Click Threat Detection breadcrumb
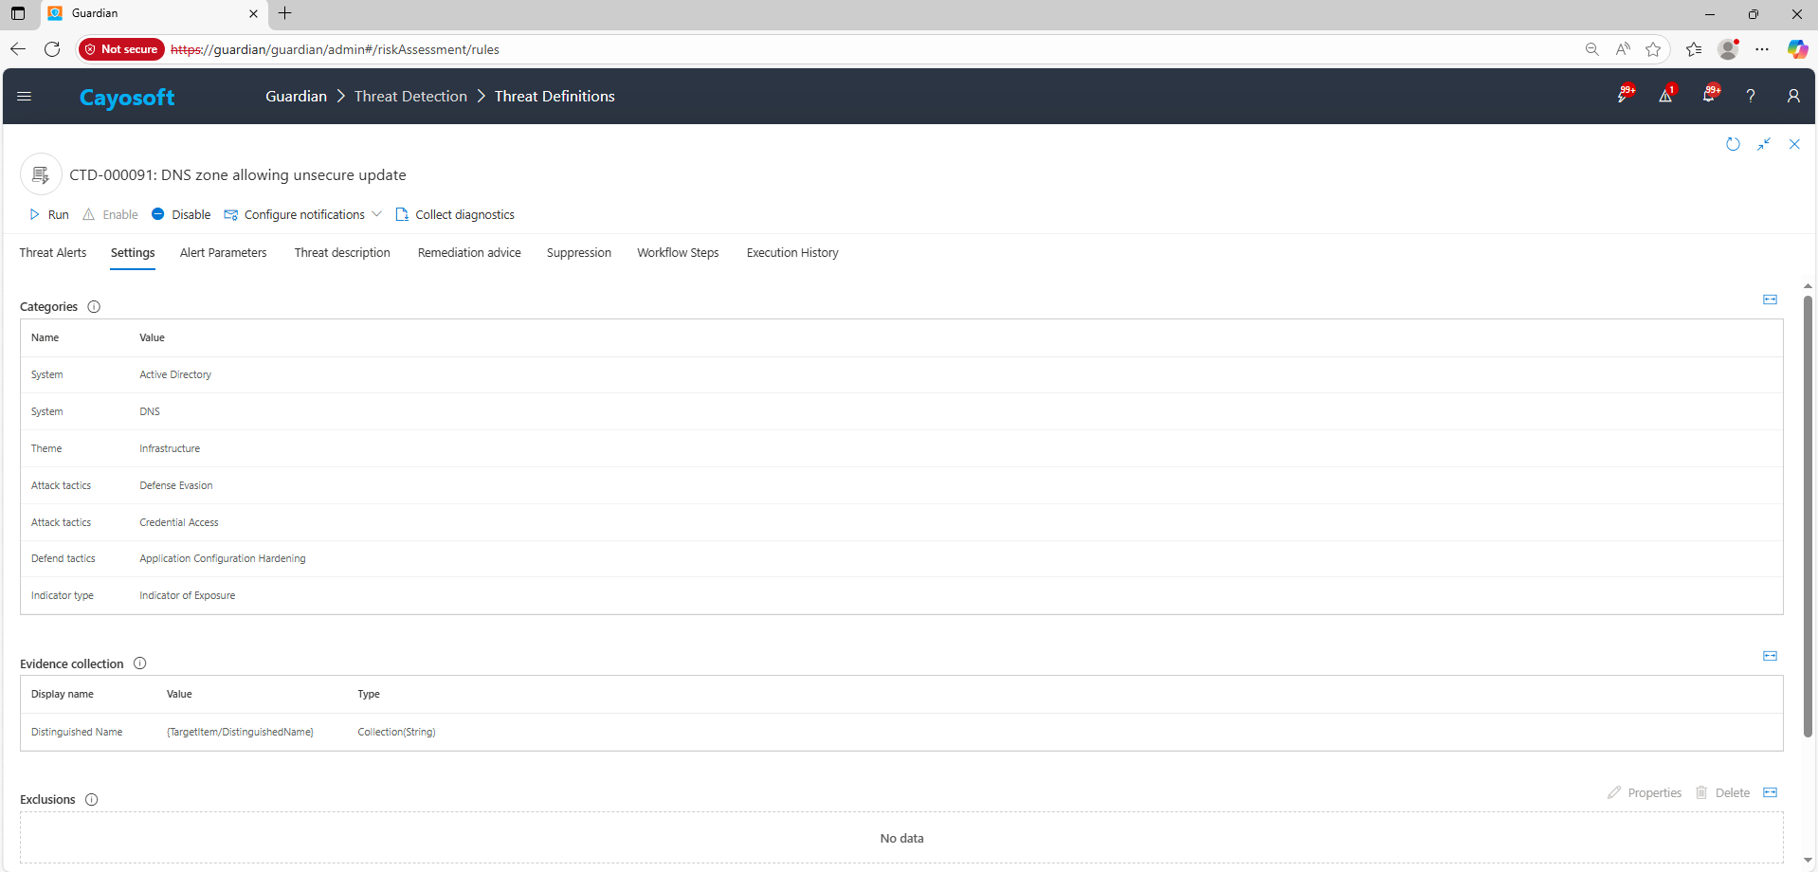 click(x=410, y=97)
